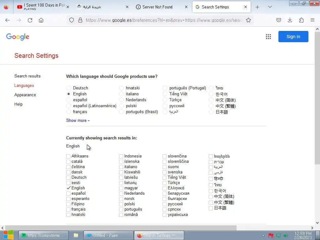Uncheck the English search results checkbox
The height and width of the screenshot is (240, 320).
68,188
